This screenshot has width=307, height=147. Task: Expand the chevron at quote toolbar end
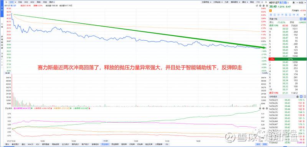(x=305, y=15)
